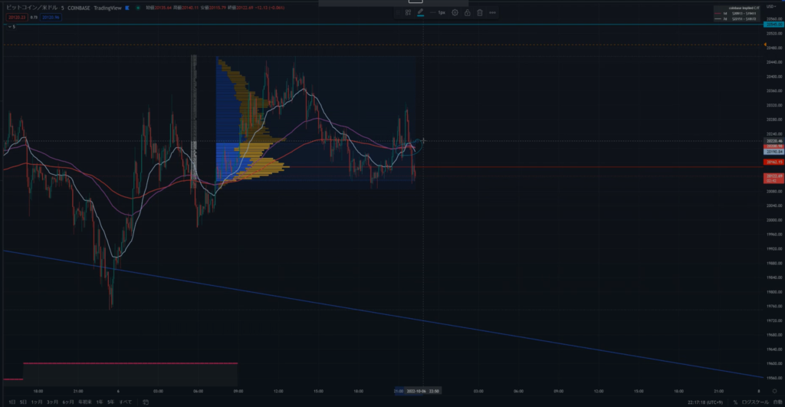Toggle the 自動 auto scale
This screenshot has height=407, width=785.
777,402
